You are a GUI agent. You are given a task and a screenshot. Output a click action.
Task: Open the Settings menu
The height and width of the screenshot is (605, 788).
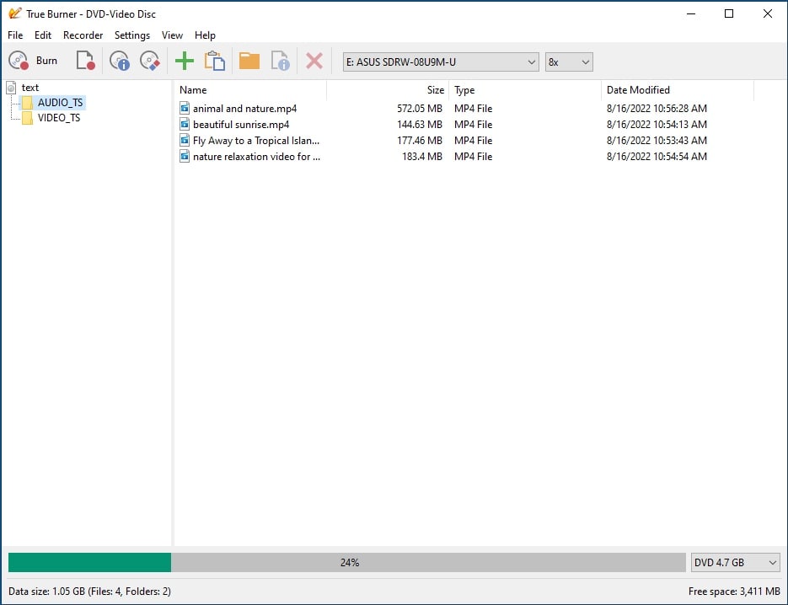[x=132, y=35]
